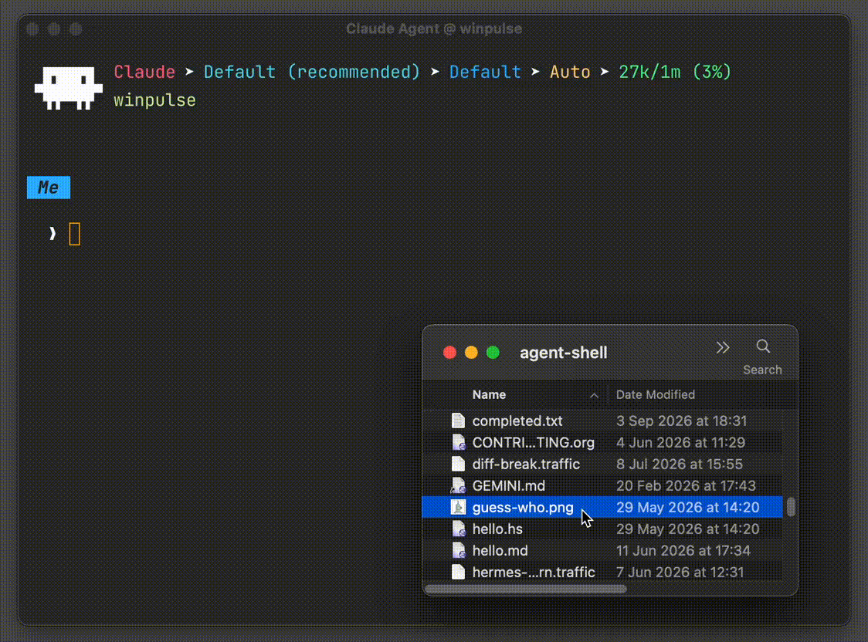Screen dimensions: 868x642
Task: Click the horizontal scrollbar at Finder bottom
Action: tap(525, 590)
